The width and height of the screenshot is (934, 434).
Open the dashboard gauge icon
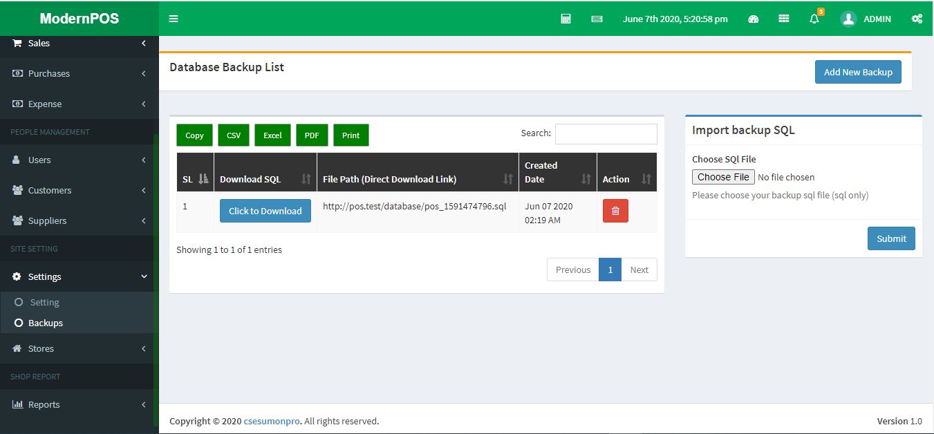click(754, 19)
